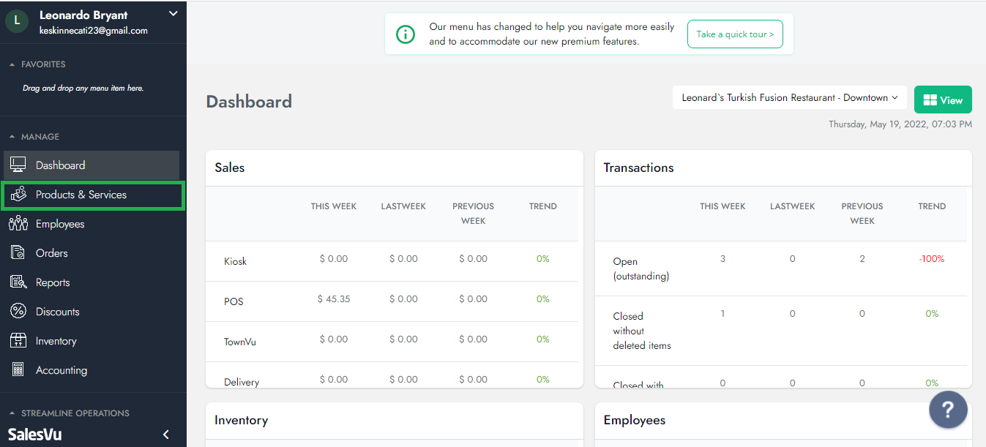This screenshot has width=986, height=447.
Task: Collapse the Streamline Operations section
Action: click(x=12, y=413)
